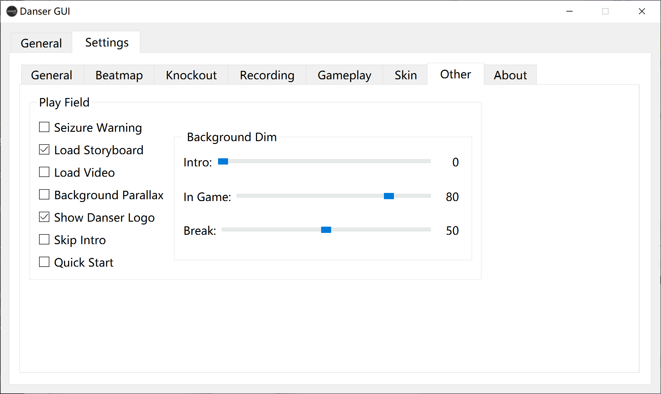Image resolution: width=661 pixels, height=394 pixels.
Task: Check the Skip Intro option
Action: [x=44, y=240]
